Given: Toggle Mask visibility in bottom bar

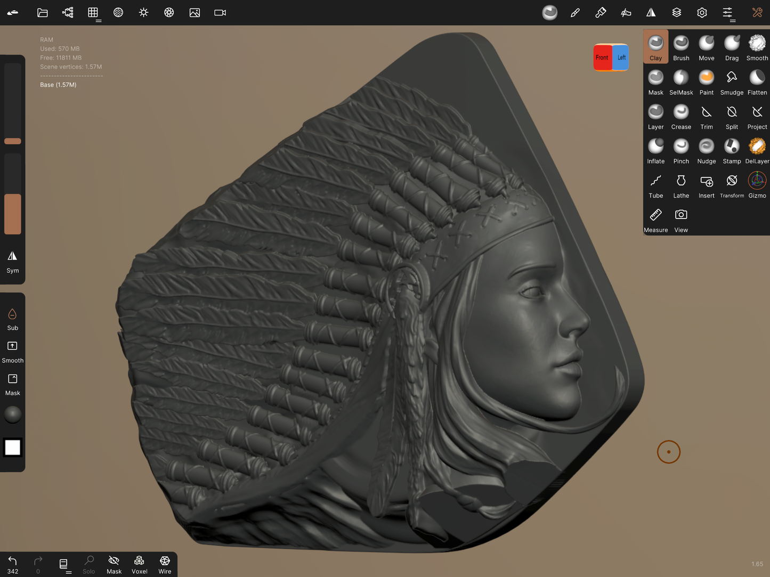Looking at the screenshot, I should 114,564.
